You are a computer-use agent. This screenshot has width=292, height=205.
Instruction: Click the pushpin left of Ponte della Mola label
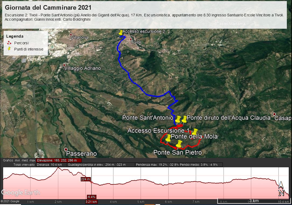point(168,138)
